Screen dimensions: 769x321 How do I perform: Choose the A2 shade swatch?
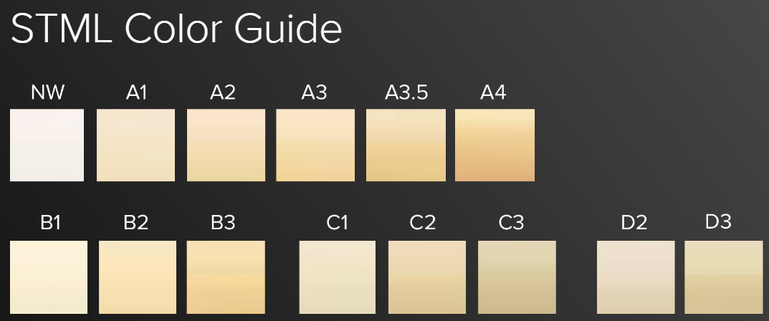(226, 145)
